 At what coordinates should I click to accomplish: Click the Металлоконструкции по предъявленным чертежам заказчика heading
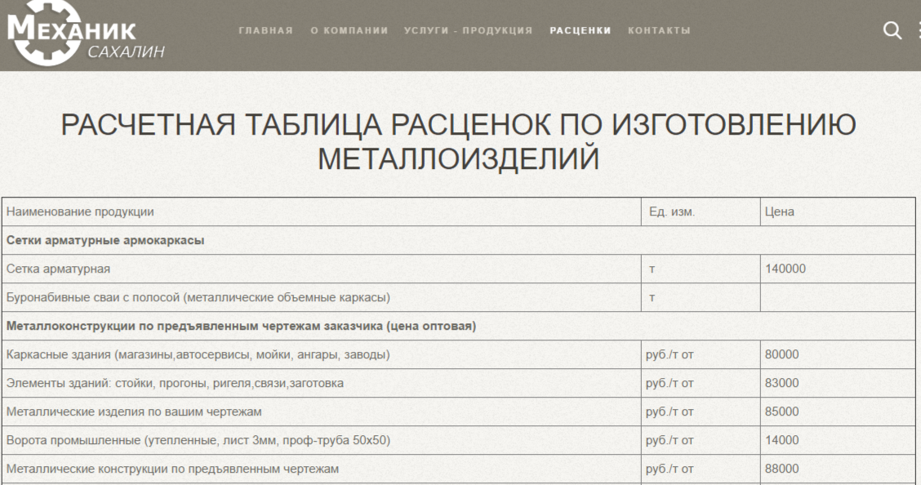click(241, 326)
